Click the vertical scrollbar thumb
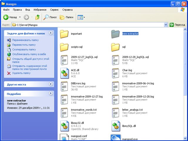 click(x=185, y=64)
